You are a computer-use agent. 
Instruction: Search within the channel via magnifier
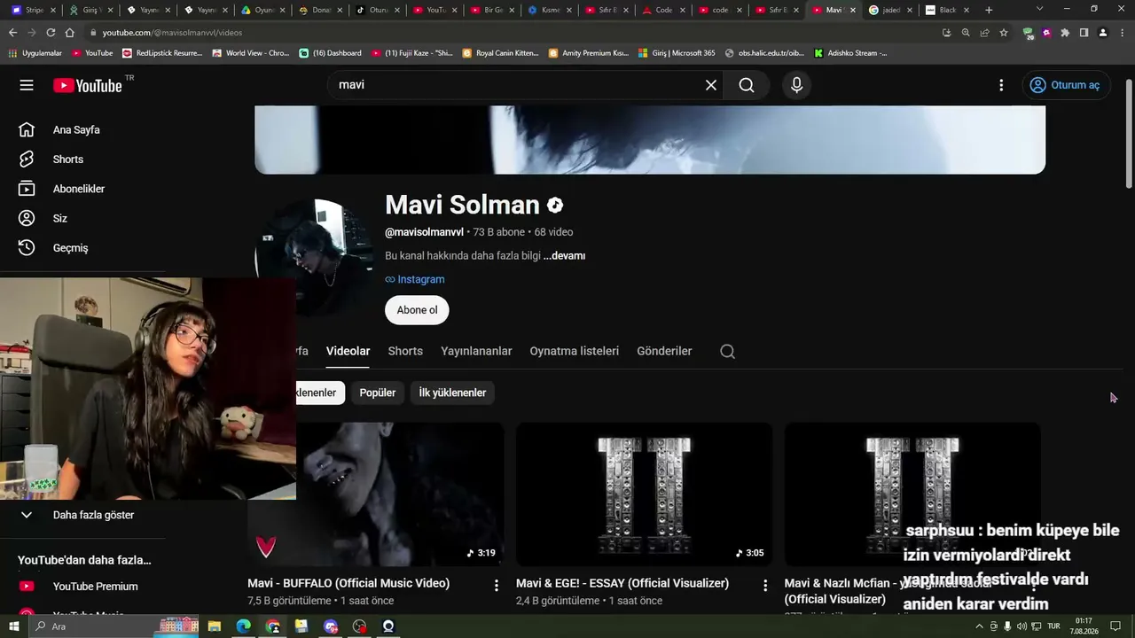pos(728,351)
